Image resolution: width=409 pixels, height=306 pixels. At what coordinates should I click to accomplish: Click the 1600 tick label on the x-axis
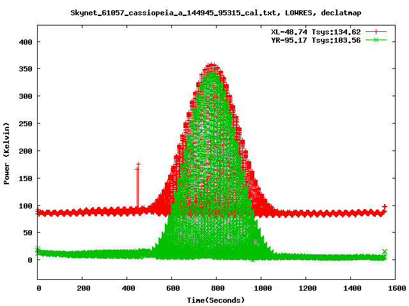point(395,289)
